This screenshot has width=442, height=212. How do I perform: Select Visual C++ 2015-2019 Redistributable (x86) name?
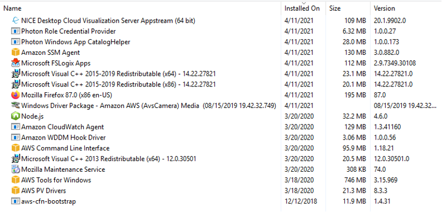tap(119, 84)
